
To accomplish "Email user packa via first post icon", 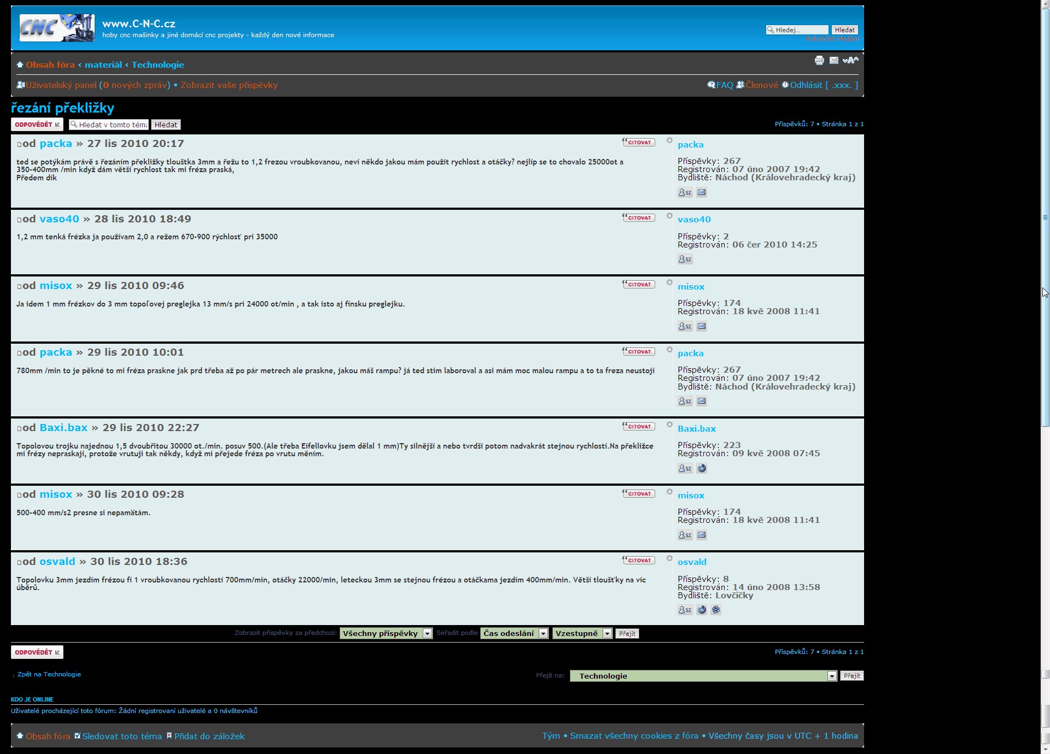I will (x=702, y=192).
